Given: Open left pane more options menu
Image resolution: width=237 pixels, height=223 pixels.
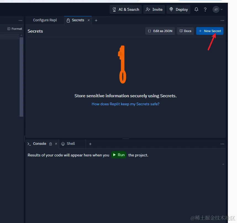Looking at the screenshot, I should [20, 20].
